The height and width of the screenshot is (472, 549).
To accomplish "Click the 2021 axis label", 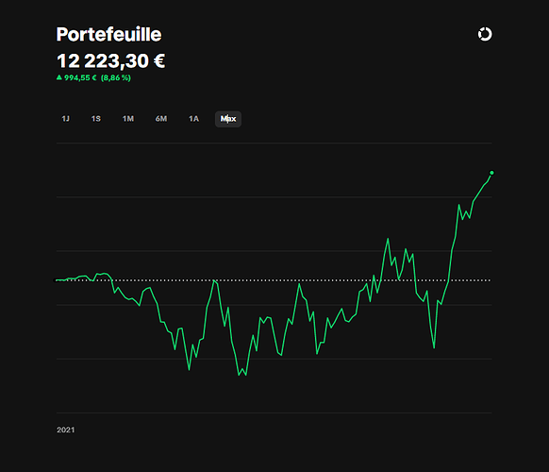I will 66,430.
